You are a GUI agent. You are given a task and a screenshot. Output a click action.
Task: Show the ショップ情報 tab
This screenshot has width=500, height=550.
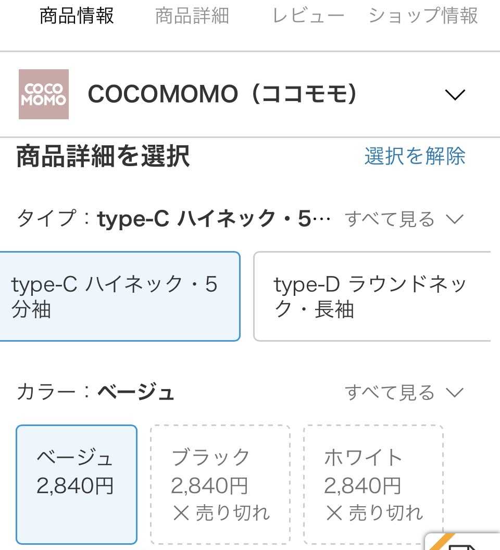point(423,16)
